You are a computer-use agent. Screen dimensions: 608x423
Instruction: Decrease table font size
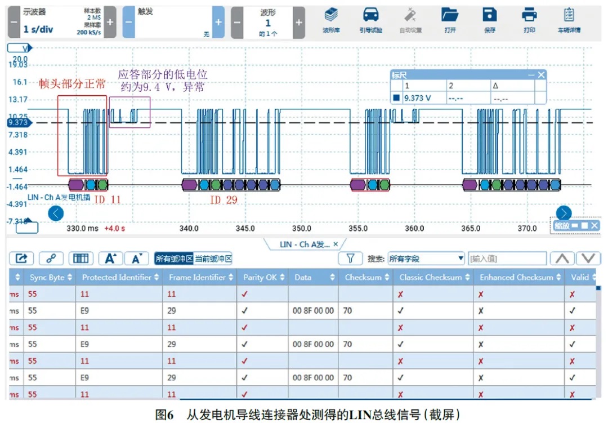pyautogui.click(x=137, y=259)
